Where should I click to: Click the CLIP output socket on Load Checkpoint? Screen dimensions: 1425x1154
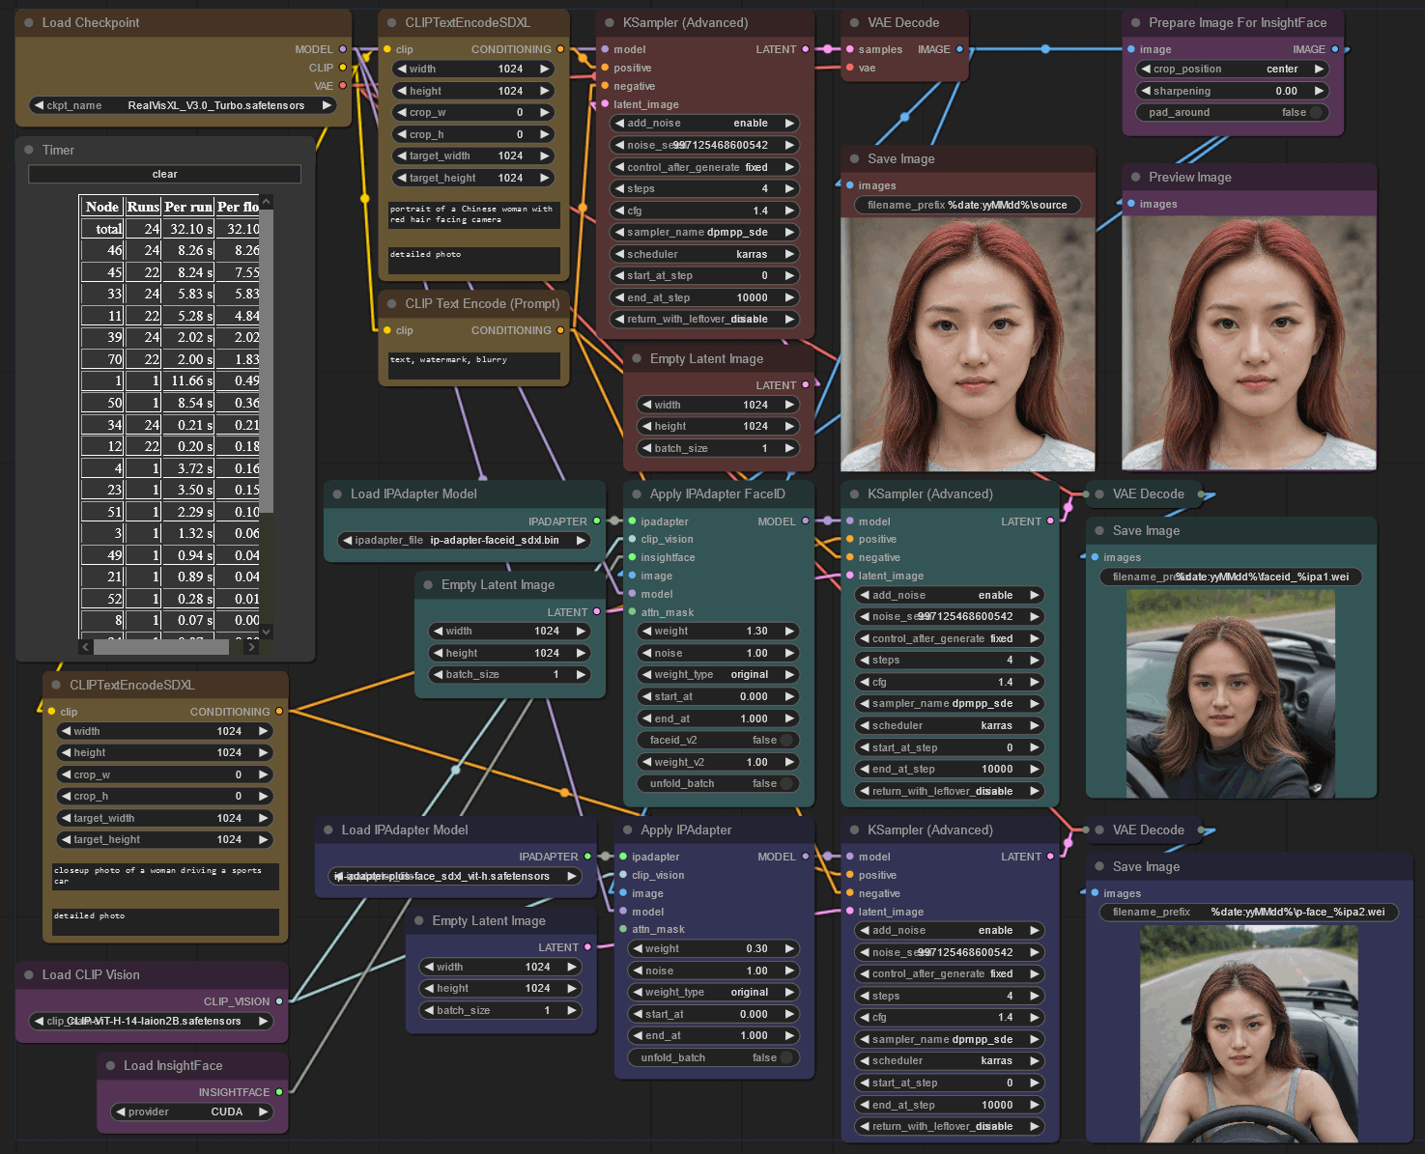pyautogui.click(x=342, y=68)
